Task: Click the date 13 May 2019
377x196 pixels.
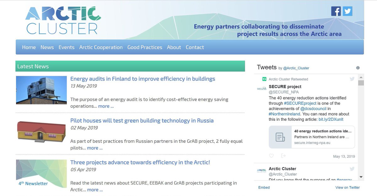Action: (x=84, y=86)
